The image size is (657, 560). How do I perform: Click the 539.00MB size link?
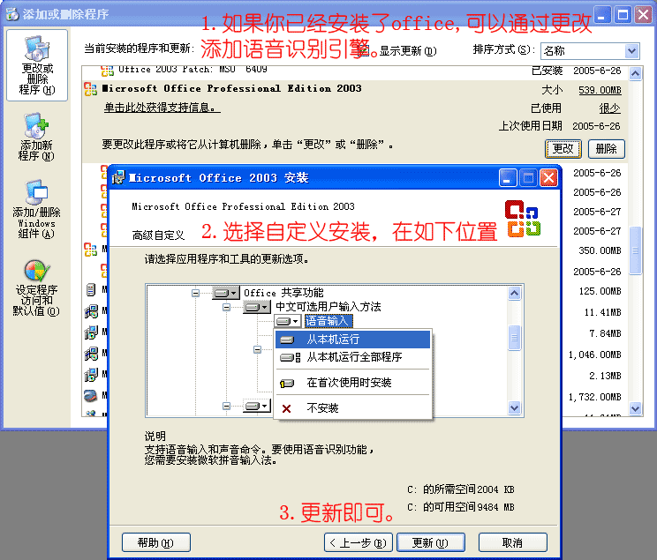600,90
